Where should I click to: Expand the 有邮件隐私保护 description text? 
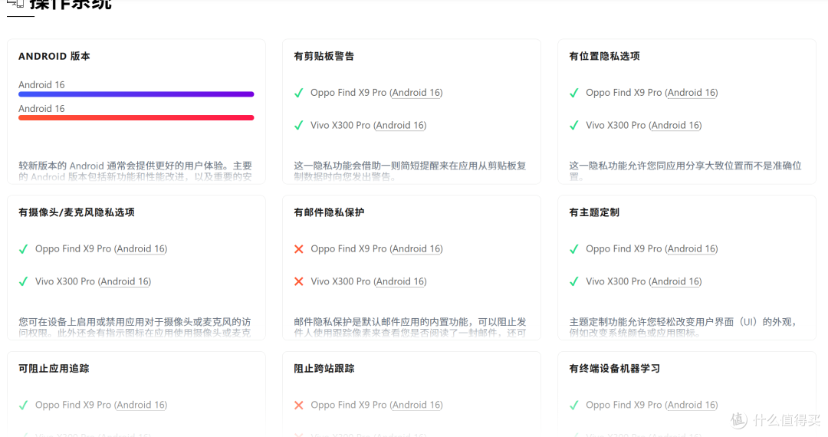[x=411, y=327]
